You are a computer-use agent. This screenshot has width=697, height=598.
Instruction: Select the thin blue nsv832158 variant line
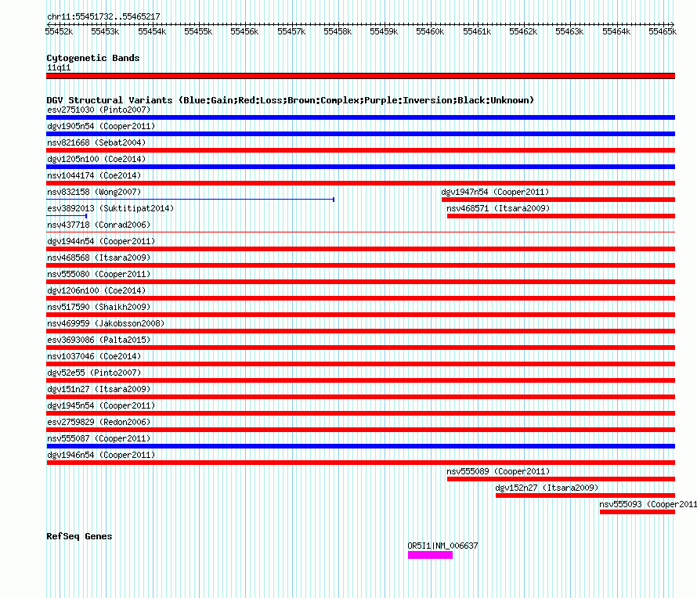tap(190, 200)
